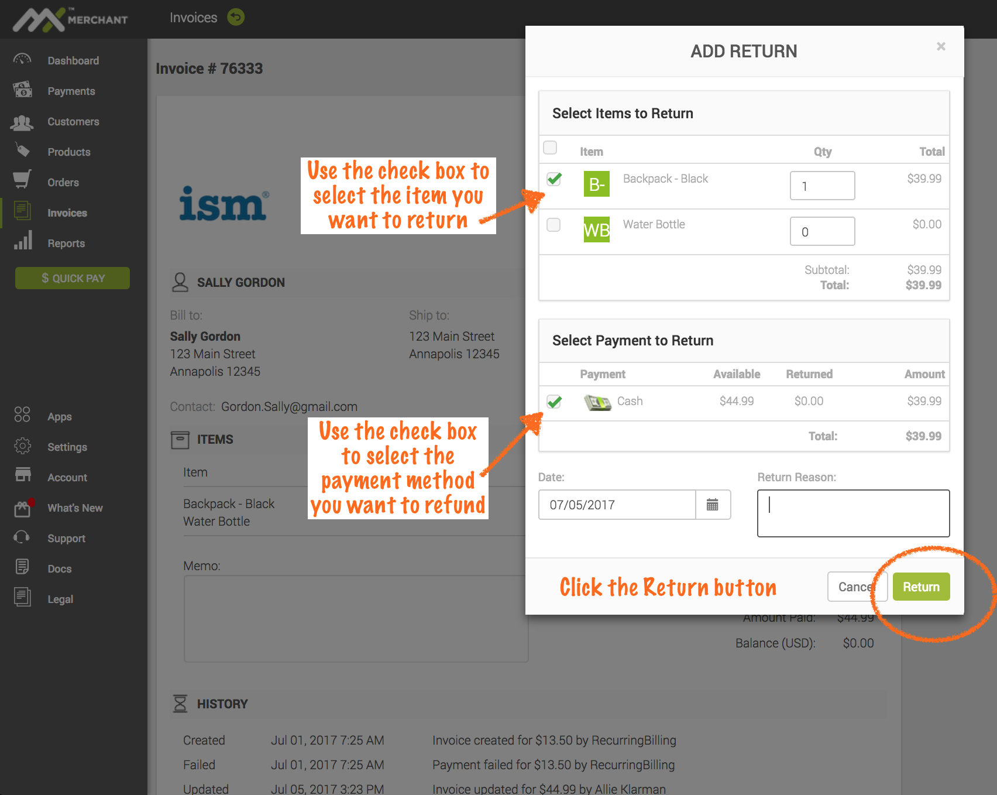The image size is (997, 795).
Task: Uncheck the Backpack - Black item checkbox
Action: (553, 179)
